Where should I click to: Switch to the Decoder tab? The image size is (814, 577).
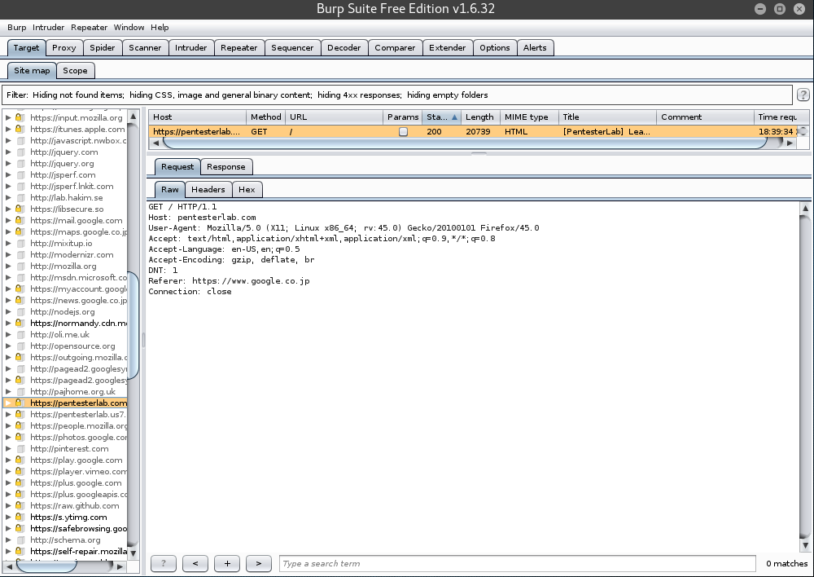344,48
